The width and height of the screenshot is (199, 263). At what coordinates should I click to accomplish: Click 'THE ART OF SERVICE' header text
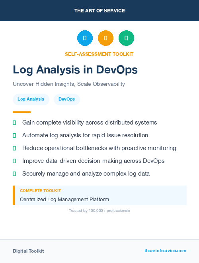[99, 11]
